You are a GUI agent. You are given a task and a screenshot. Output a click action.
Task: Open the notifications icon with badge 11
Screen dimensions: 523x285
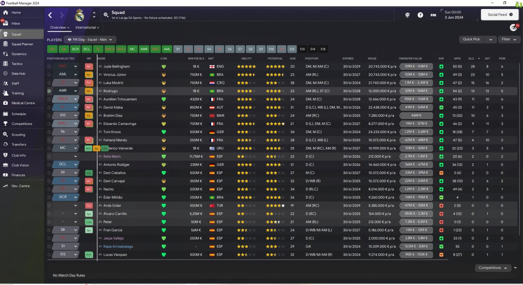tap(513, 27)
